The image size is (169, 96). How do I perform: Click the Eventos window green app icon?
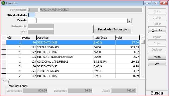pos(3,3)
